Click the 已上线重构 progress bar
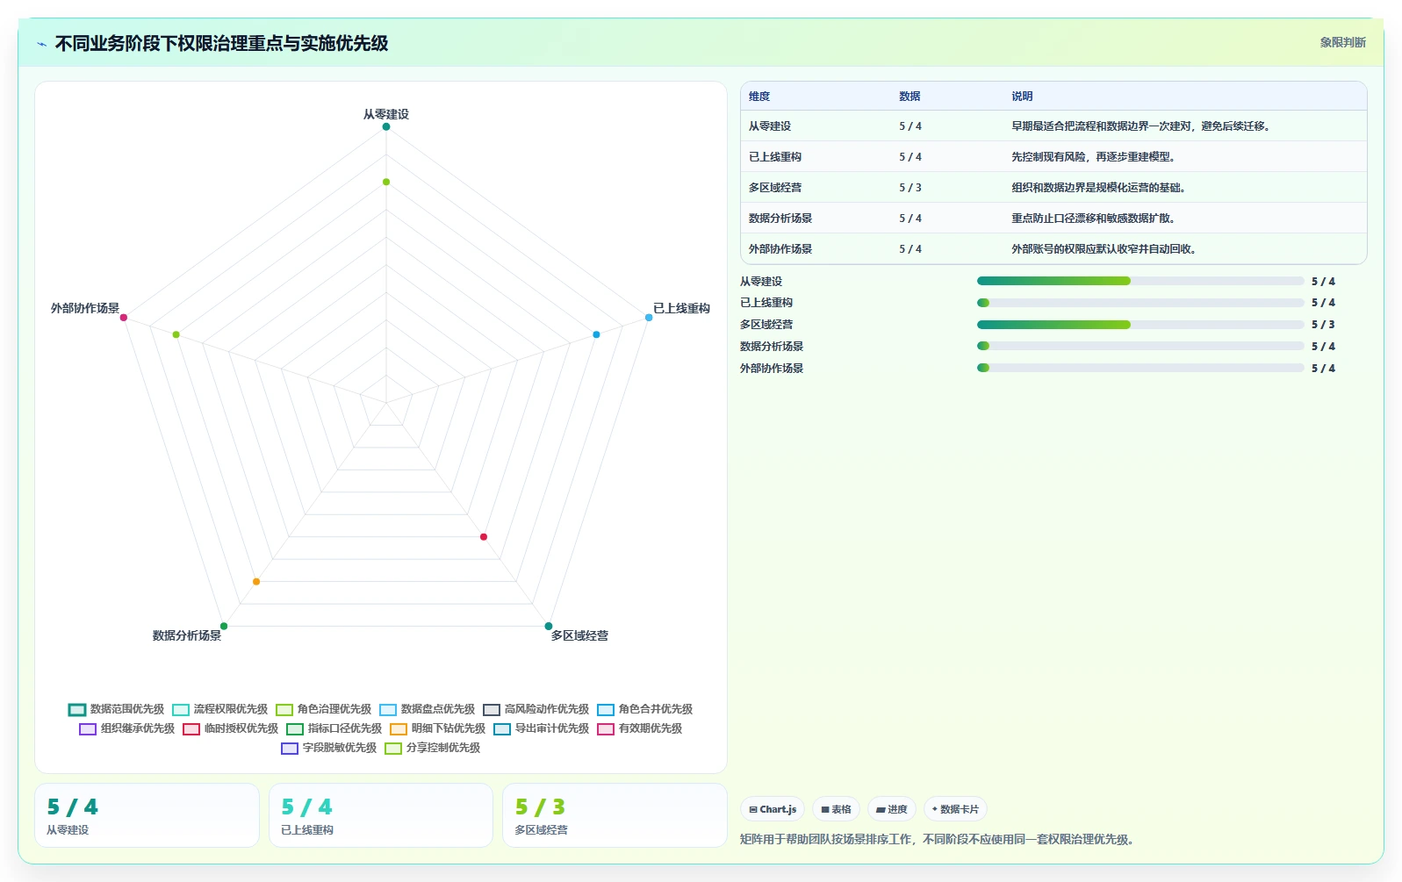Image resolution: width=1402 pixels, height=882 pixels. click(1140, 303)
